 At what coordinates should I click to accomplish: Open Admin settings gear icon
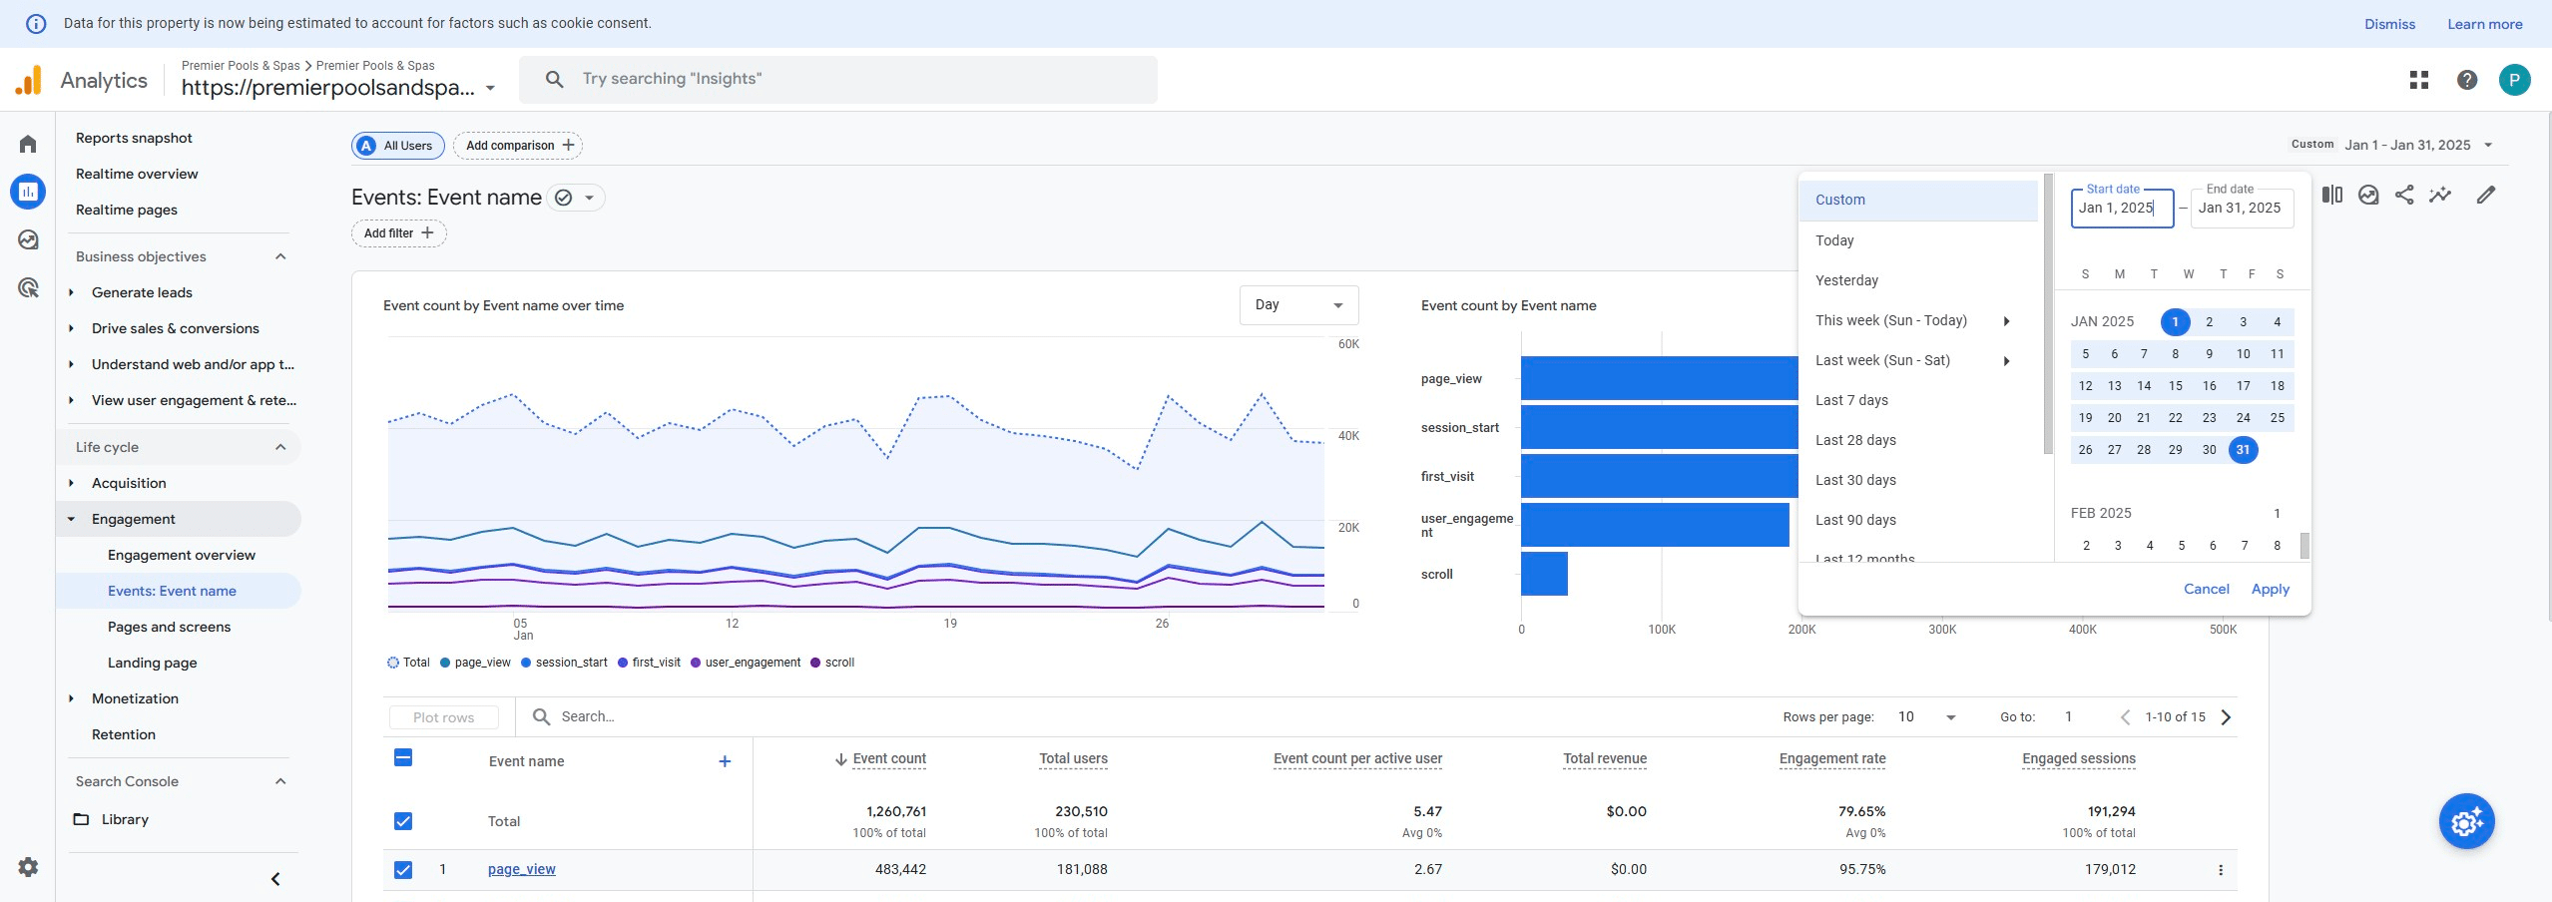point(28,867)
